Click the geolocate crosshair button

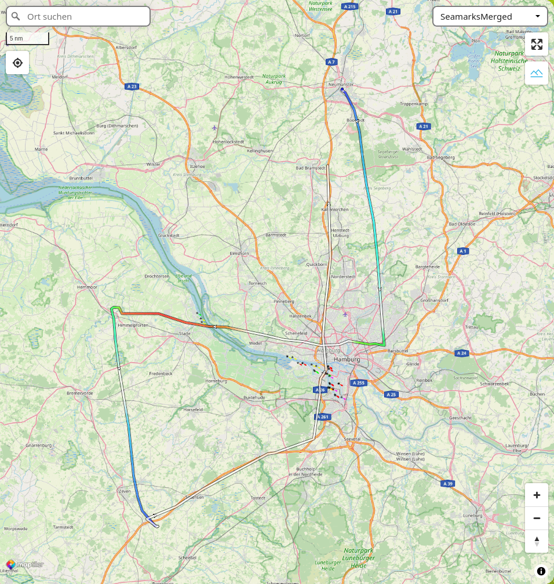17,63
